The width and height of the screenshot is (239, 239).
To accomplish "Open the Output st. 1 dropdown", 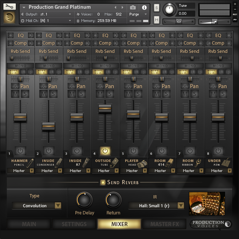I will tap(46, 14).
